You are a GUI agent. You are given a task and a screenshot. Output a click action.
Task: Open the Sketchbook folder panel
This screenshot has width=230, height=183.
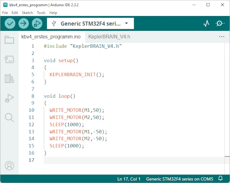pyautogui.click(x=9, y=40)
